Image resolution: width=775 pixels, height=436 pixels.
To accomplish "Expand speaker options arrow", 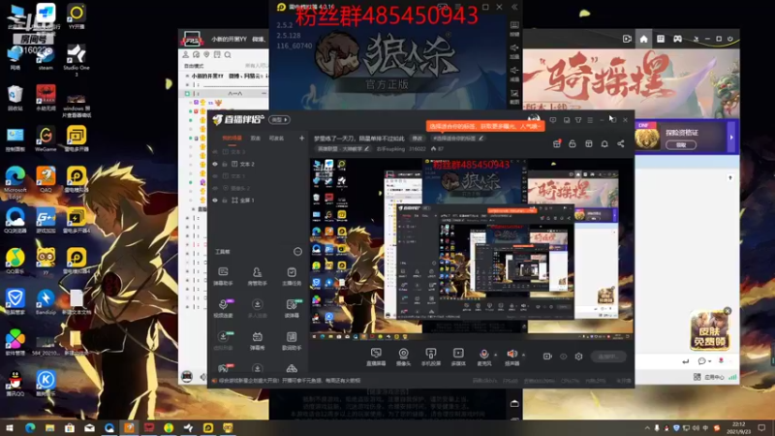I will [x=523, y=355].
